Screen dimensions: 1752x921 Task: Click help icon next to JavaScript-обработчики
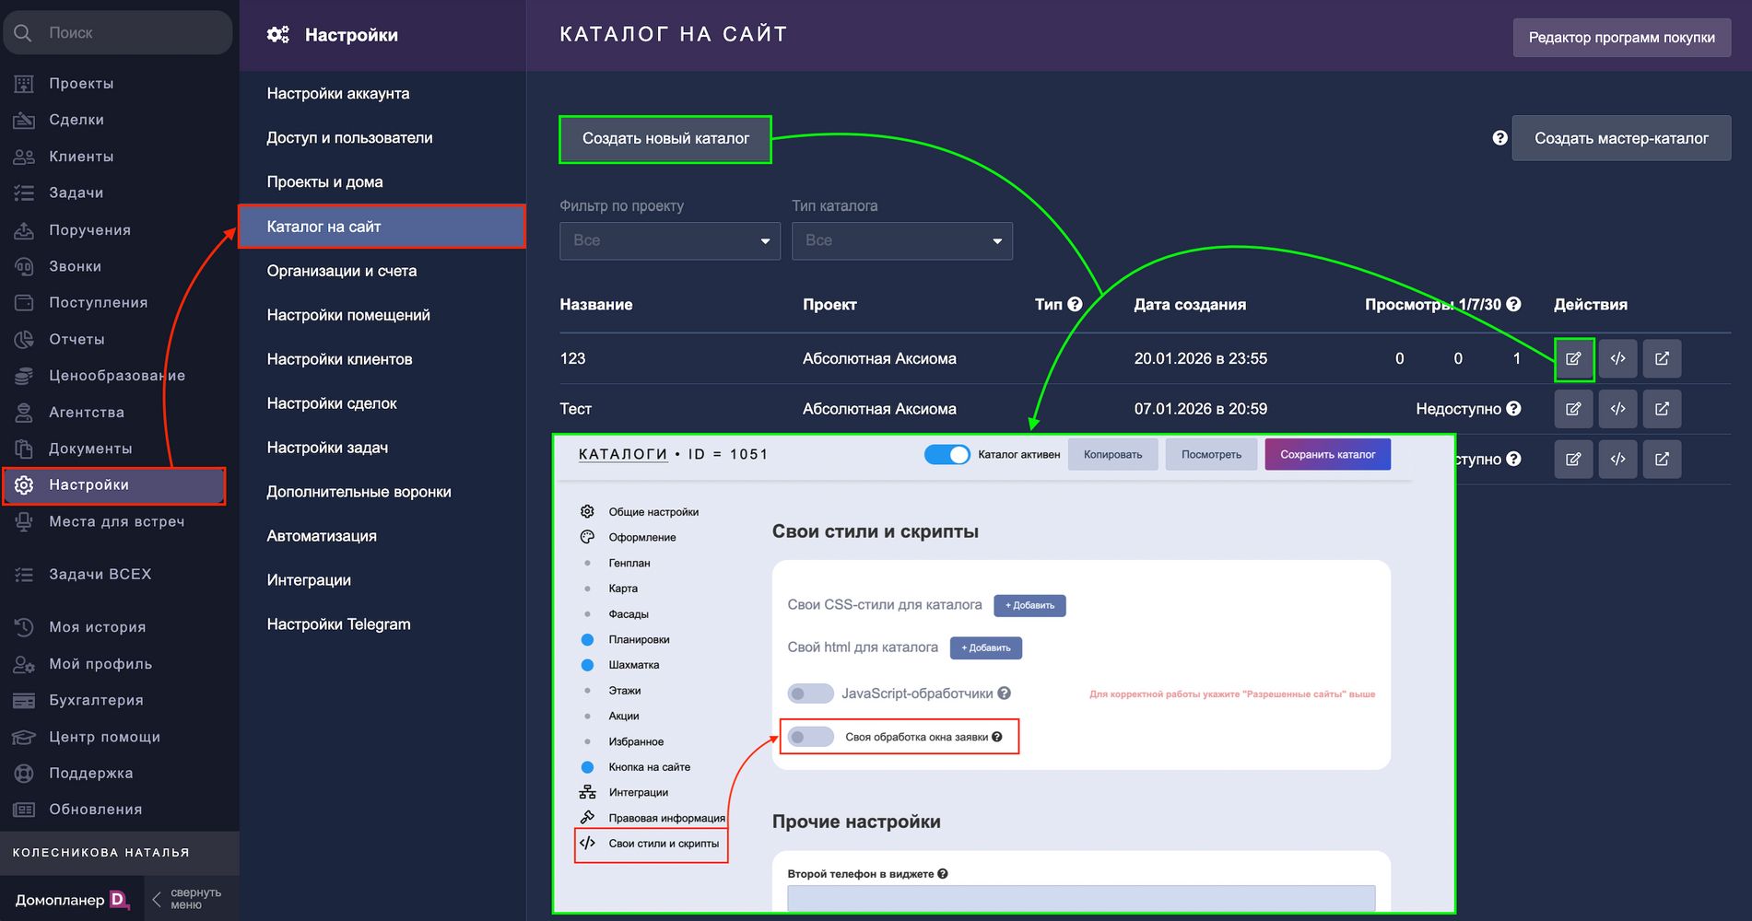[x=1005, y=694]
